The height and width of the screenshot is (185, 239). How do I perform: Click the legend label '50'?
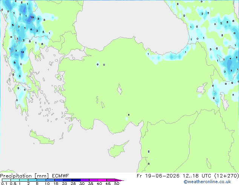[x=116, y=183]
